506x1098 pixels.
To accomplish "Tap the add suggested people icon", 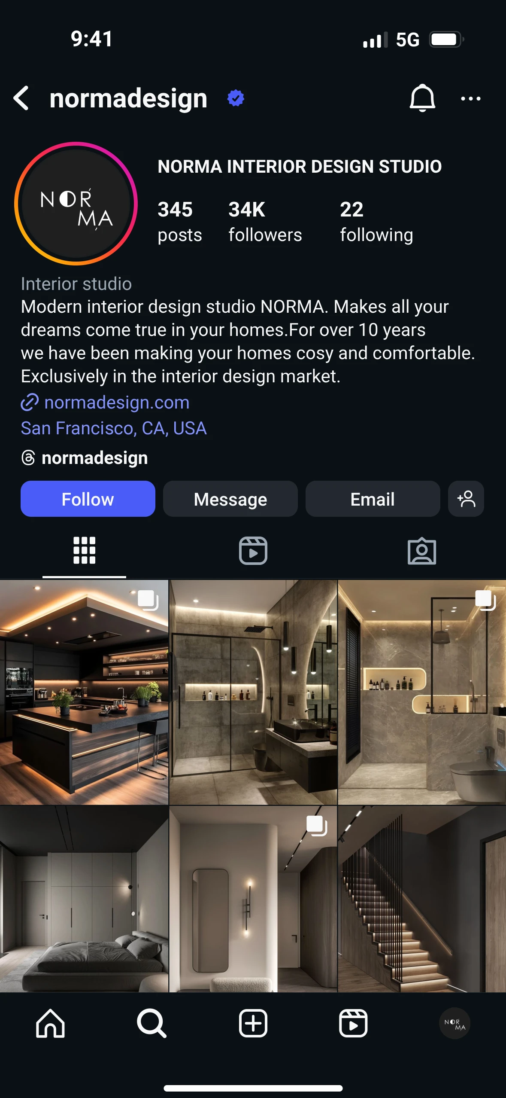I will tap(466, 499).
